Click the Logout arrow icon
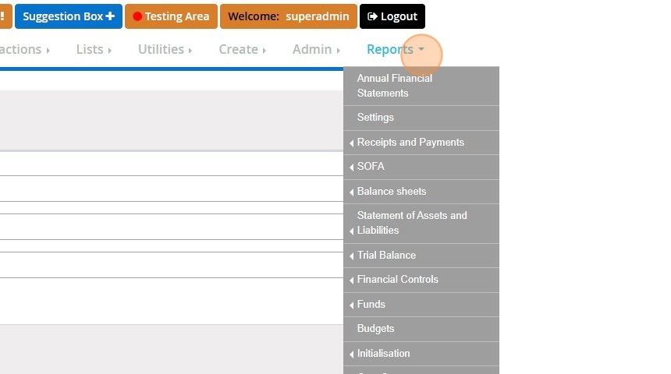Viewport: 671px width, 374px height. [x=372, y=16]
